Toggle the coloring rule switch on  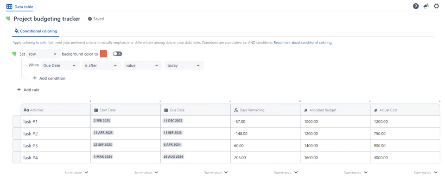click(117, 54)
